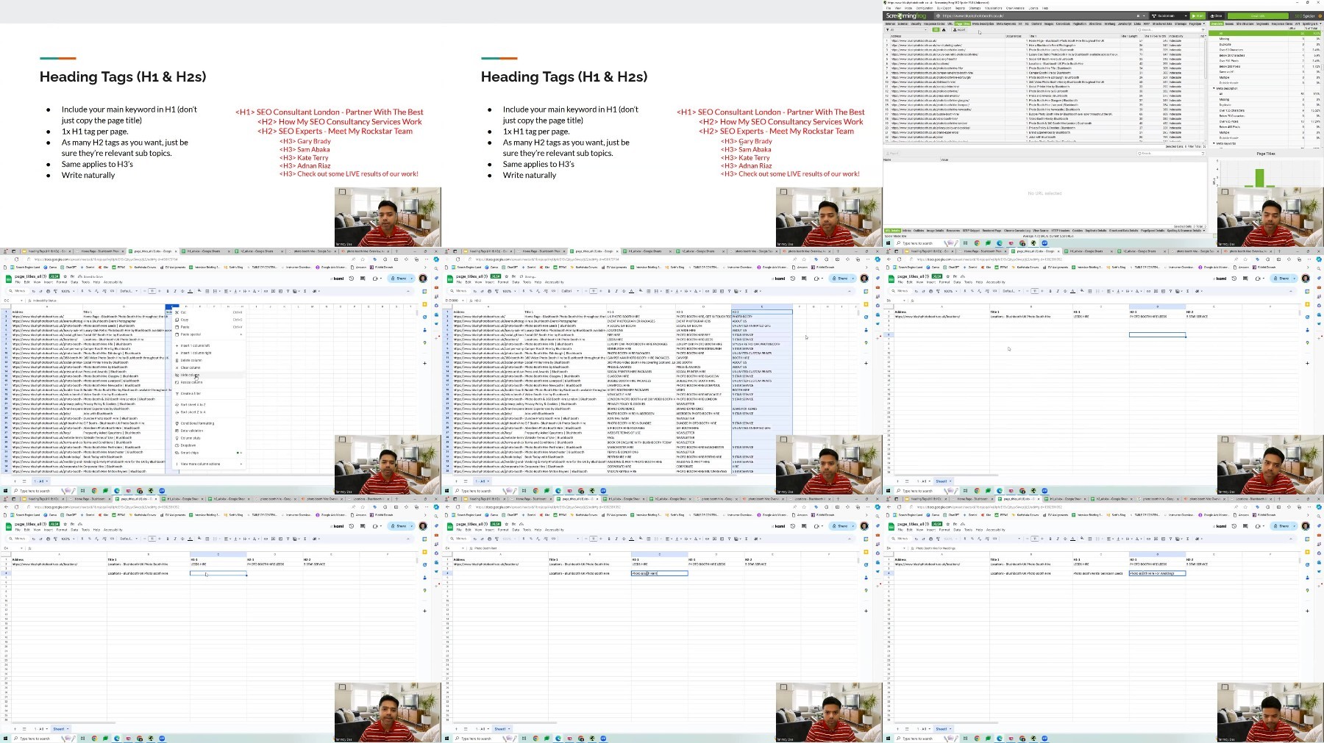Open Share dropdown arrow in context-menu Sheets frame
Viewport: 1324px width, 743px height.
413,279
